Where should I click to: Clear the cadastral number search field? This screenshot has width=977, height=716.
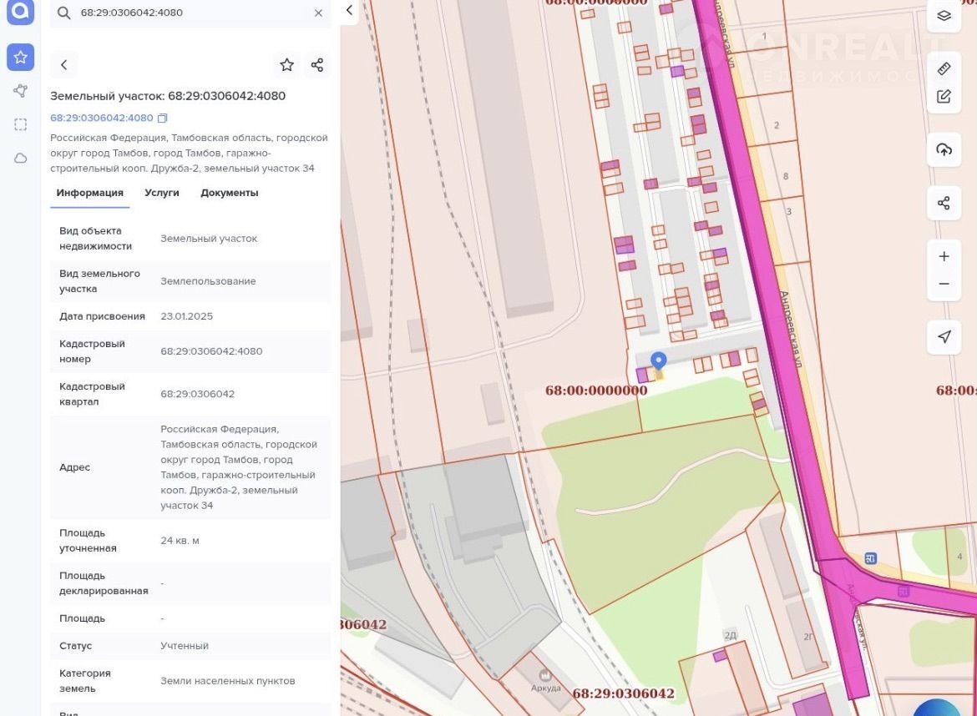[x=318, y=13]
